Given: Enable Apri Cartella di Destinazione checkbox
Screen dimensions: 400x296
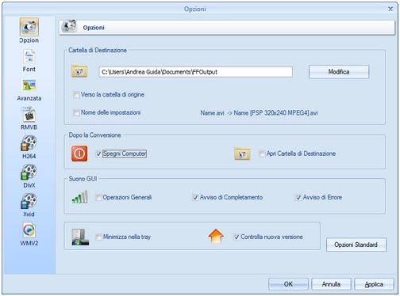Looking at the screenshot, I should tap(262, 154).
